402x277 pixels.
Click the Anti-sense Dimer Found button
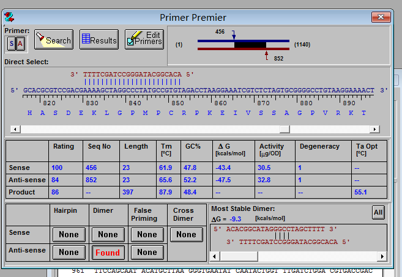[108, 253]
